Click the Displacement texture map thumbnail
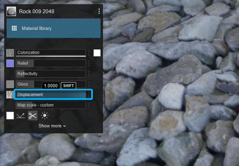 pyautogui.click(x=10, y=95)
